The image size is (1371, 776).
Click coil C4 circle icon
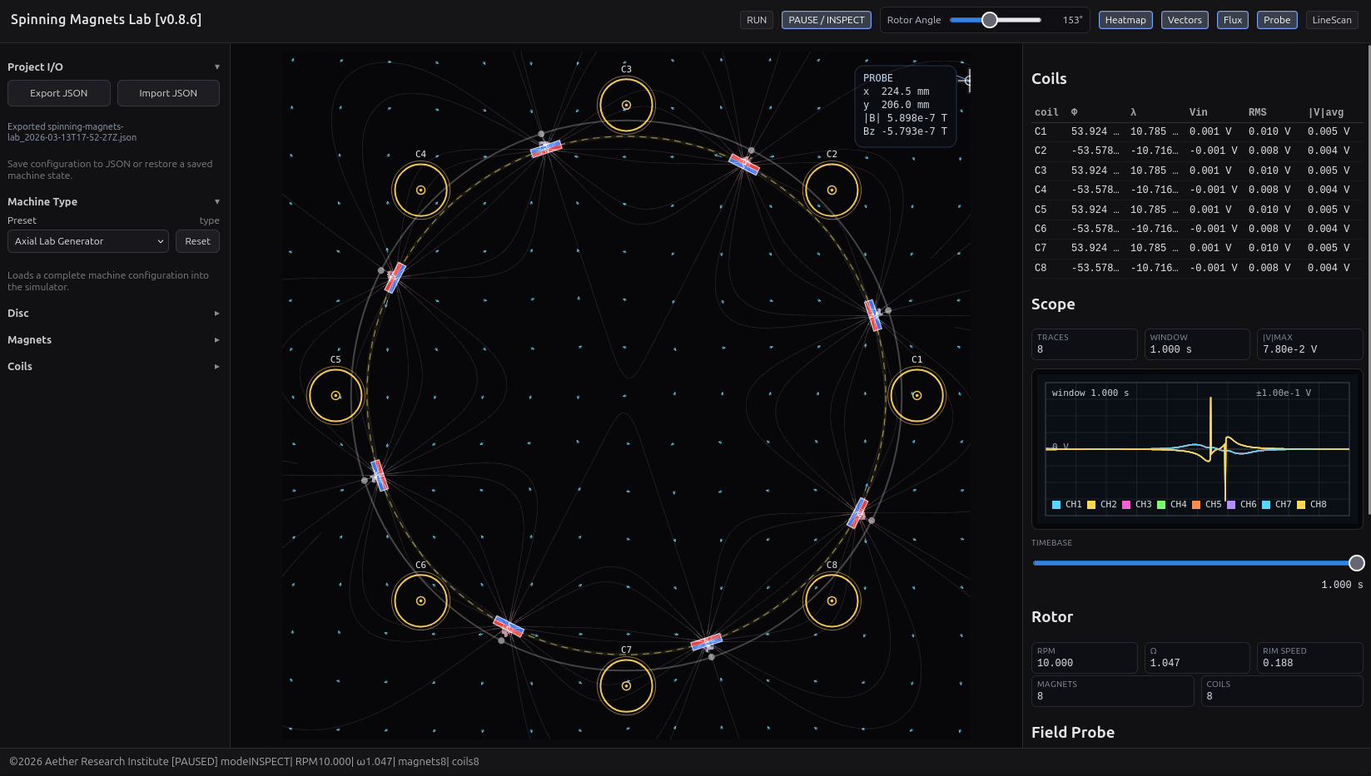coord(420,190)
